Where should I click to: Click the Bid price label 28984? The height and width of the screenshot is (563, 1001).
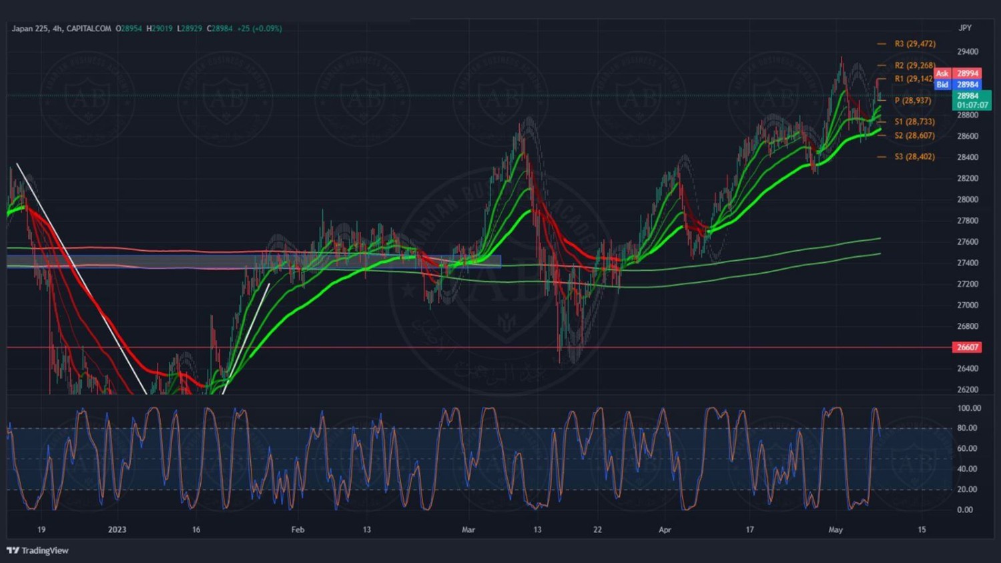[x=967, y=85]
